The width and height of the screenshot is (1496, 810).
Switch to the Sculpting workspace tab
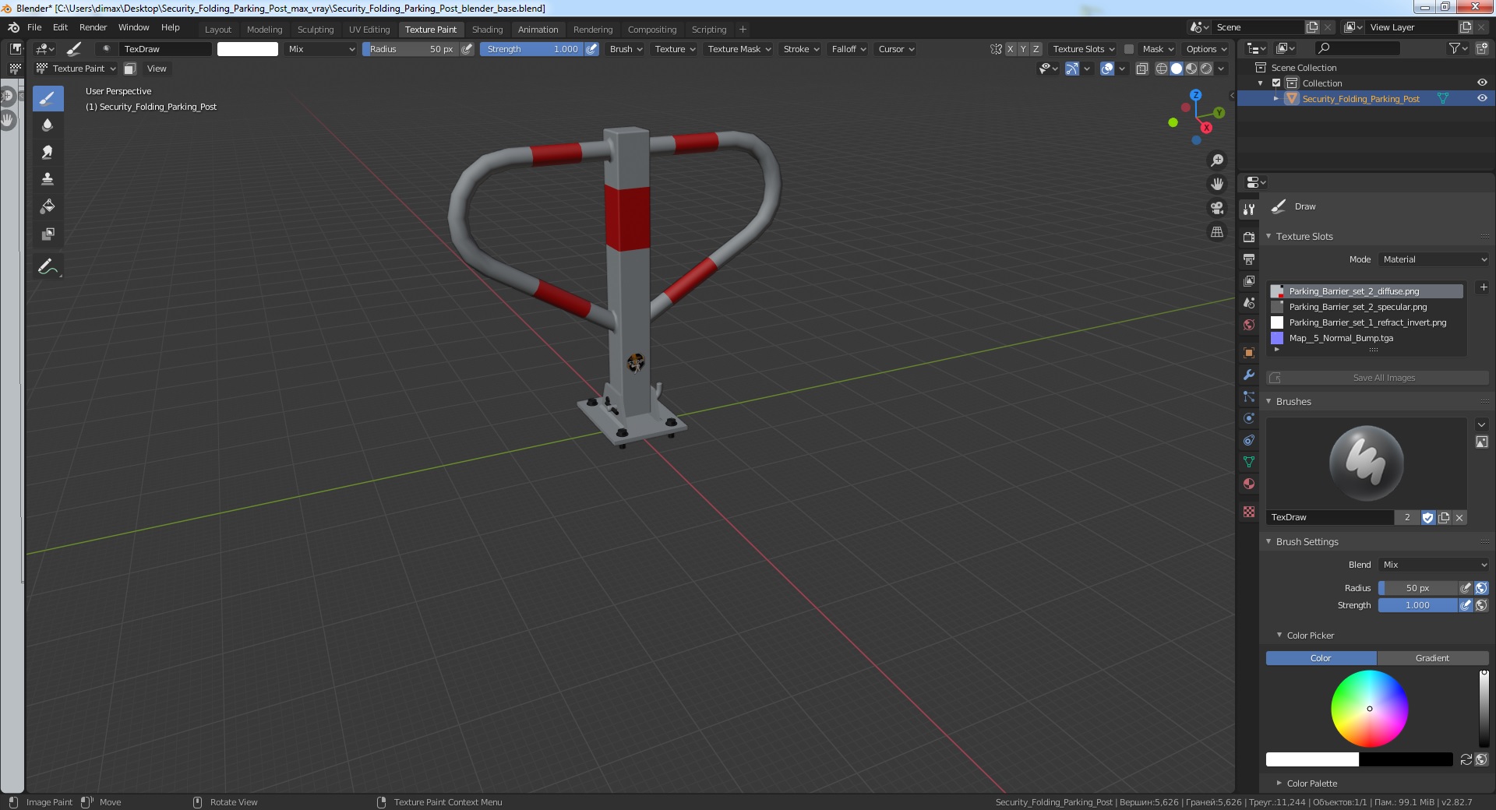coord(316,30)
